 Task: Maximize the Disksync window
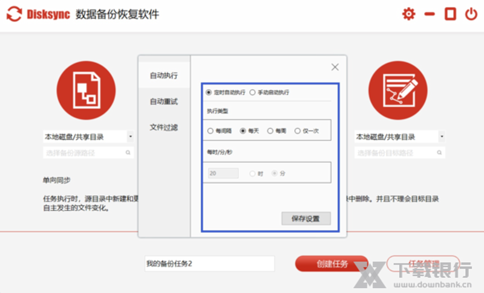tap(450, 14)
